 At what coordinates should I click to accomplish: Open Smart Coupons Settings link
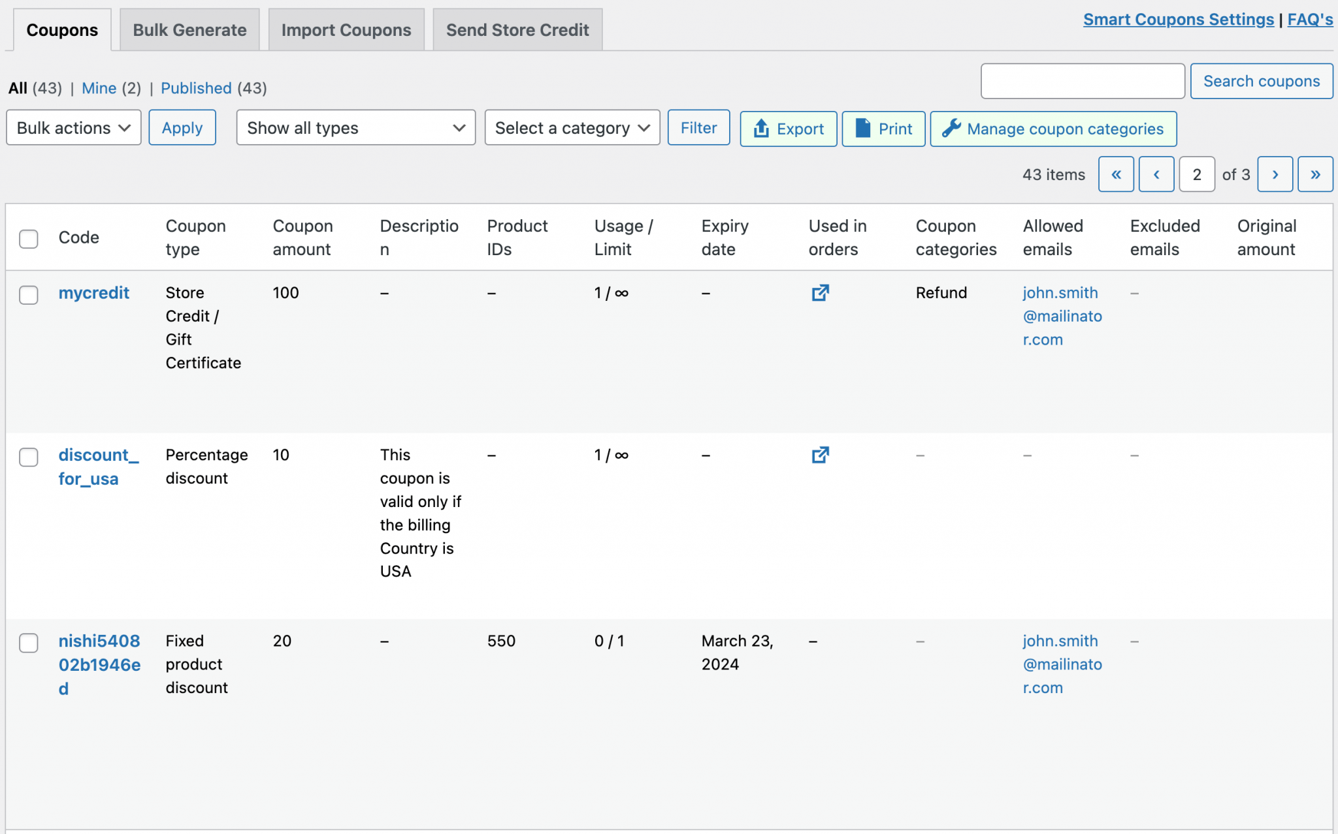coord(1178,20)
